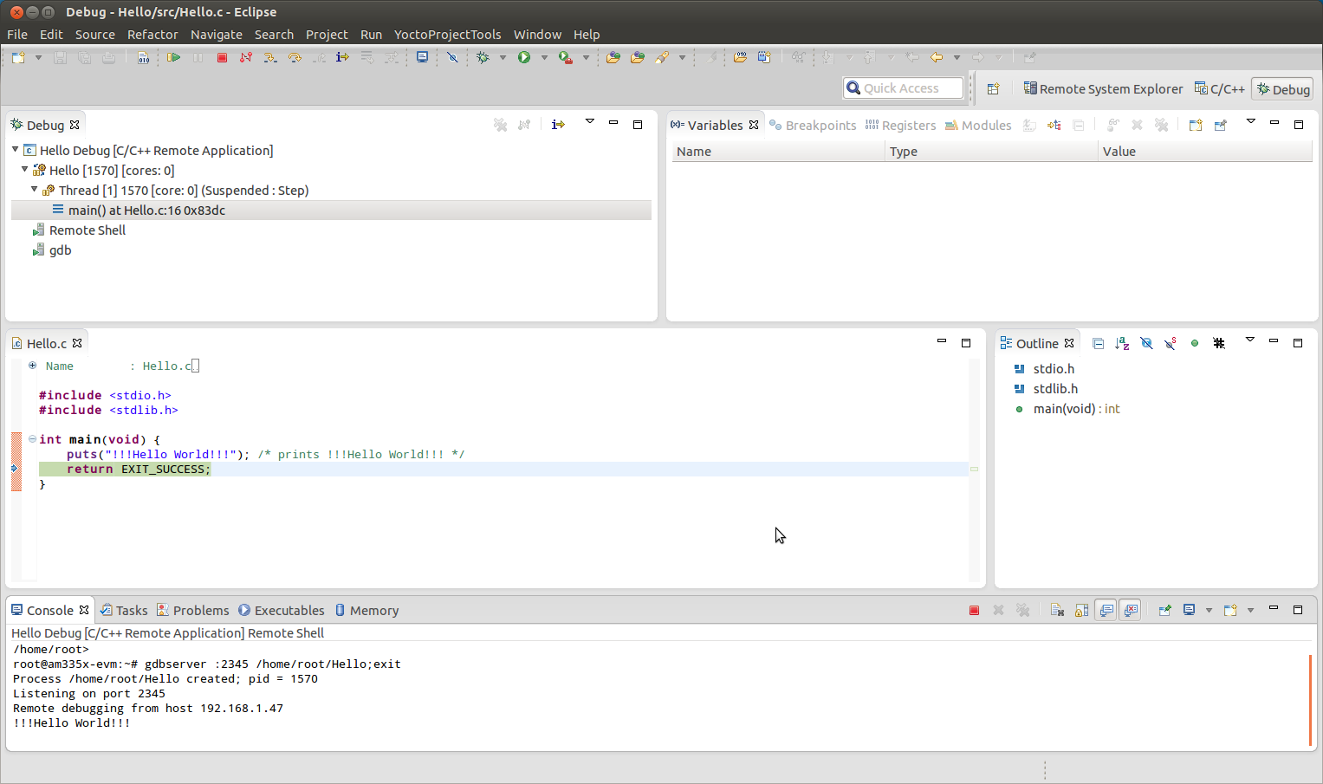Screen dimensions: 1323x784
Task: Collapse the Thread [1] 1570 tree node
Action: tap(35, 190)
